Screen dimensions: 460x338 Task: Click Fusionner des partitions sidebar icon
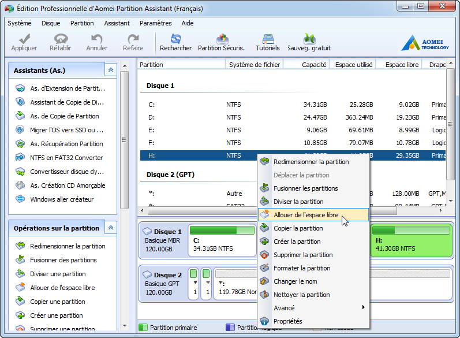click(x=20, y=259)
